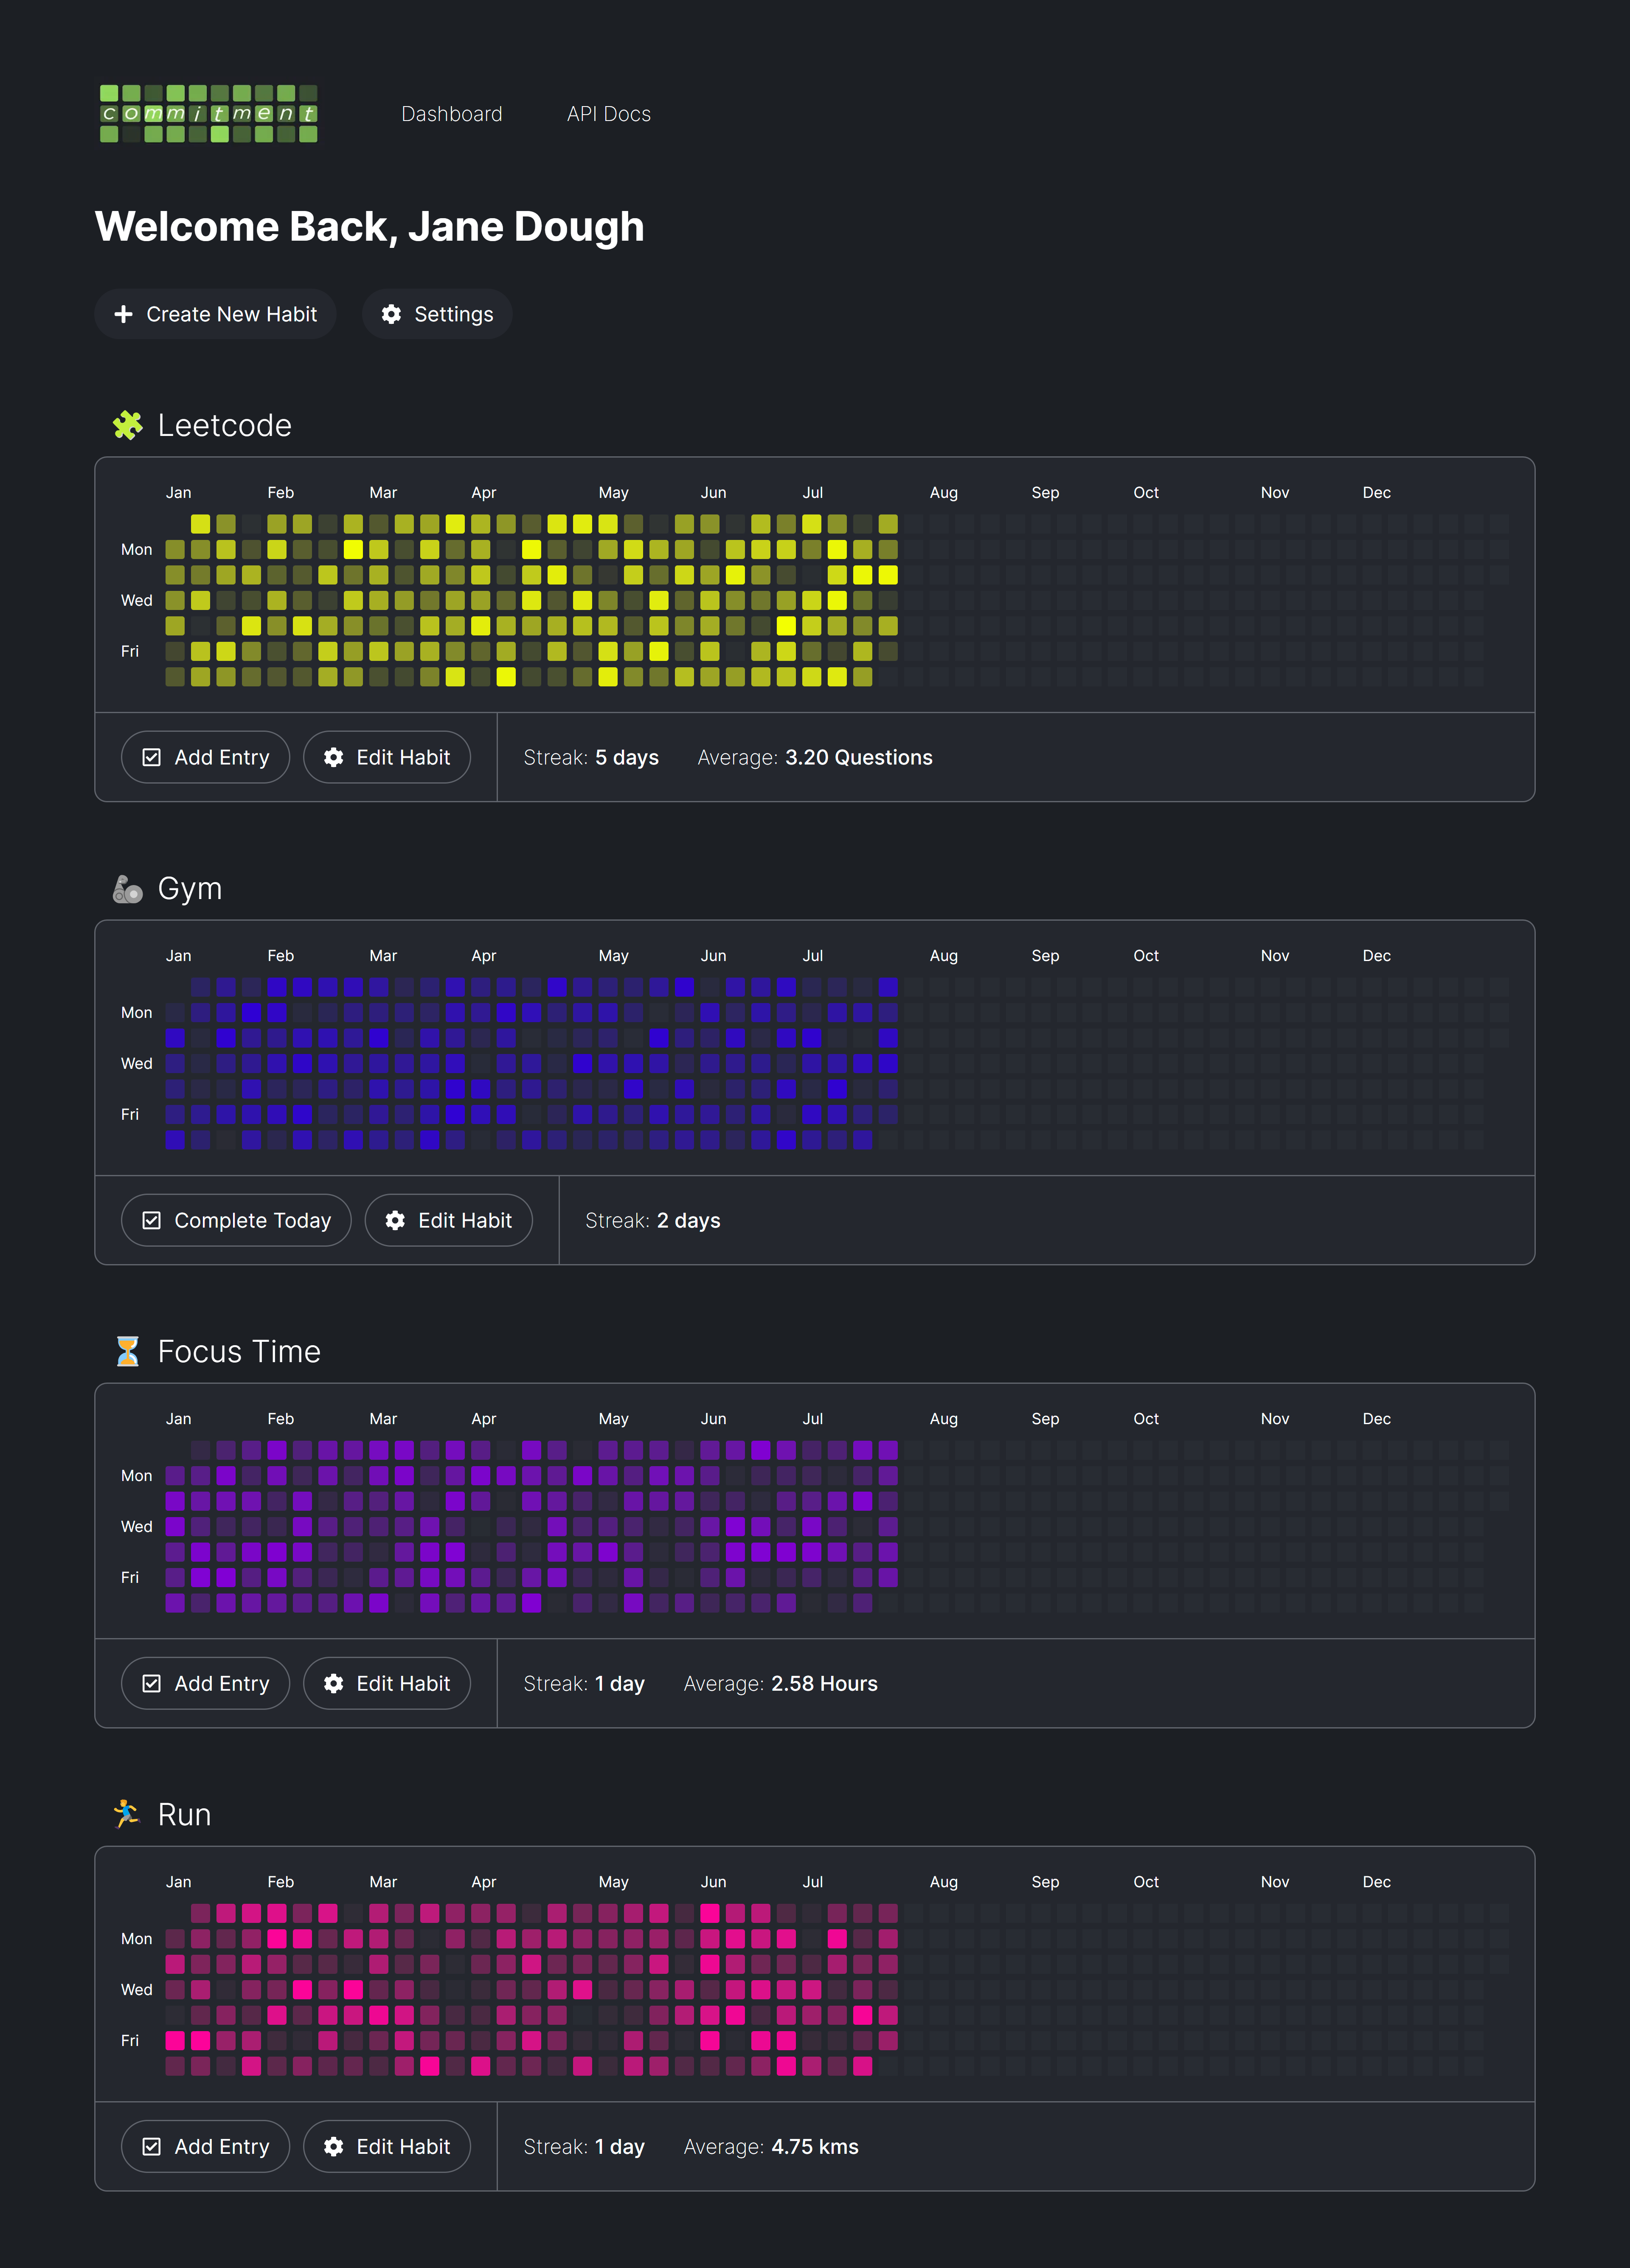Add Entry for the Leetcode habit

coord(206,757)
